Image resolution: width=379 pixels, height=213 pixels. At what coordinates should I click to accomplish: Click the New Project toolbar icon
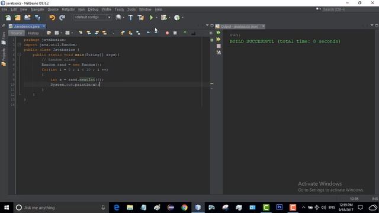[x=18, y=18]
